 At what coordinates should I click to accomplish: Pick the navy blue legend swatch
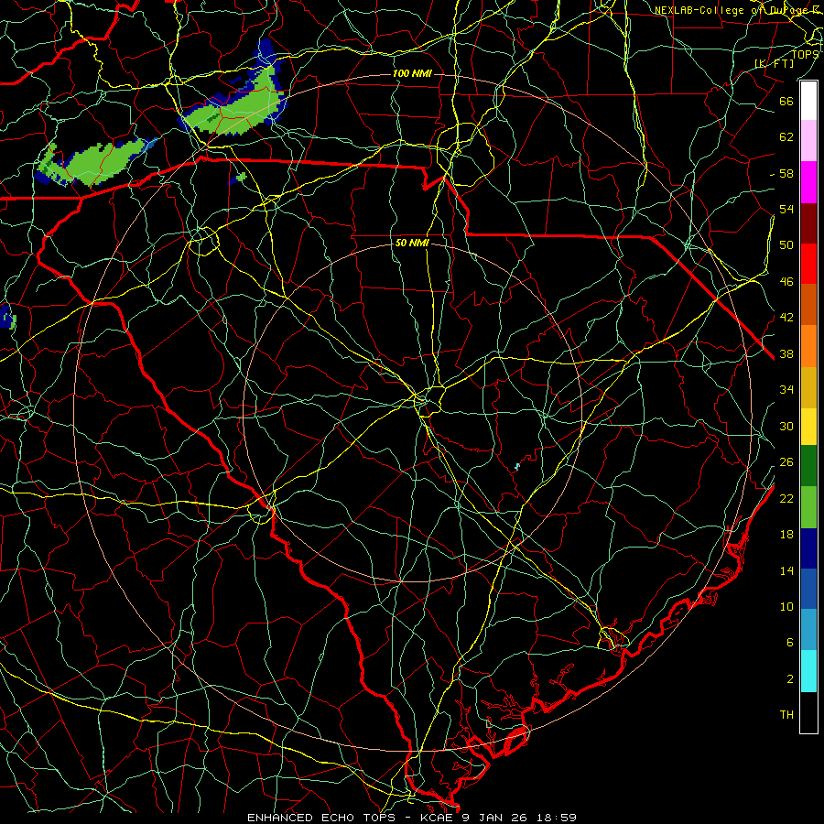point(808,548)
